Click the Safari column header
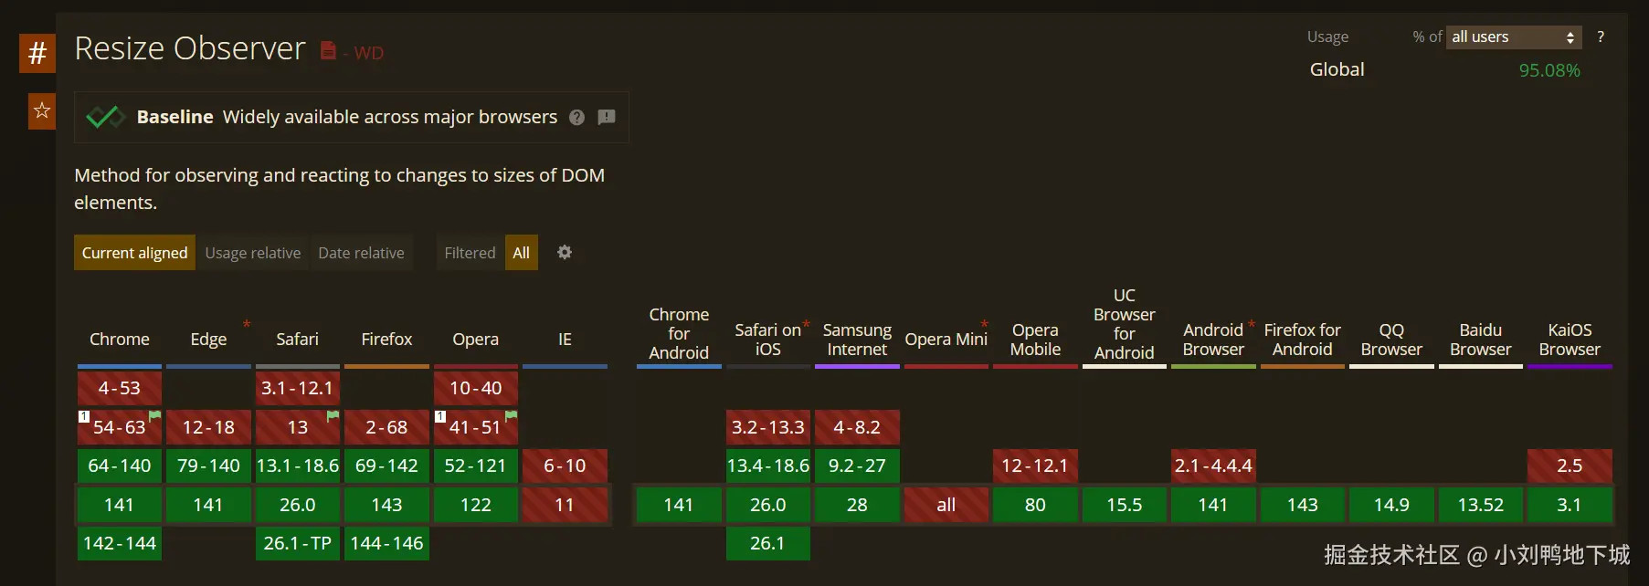1649x586 pixels. 298,340
